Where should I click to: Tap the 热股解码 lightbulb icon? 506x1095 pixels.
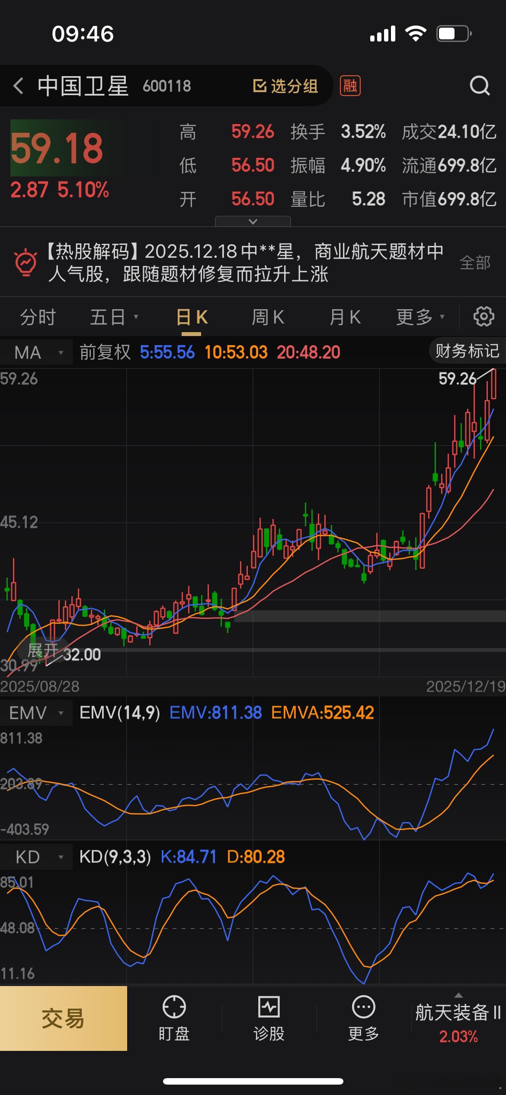click(x=26, y=262)
